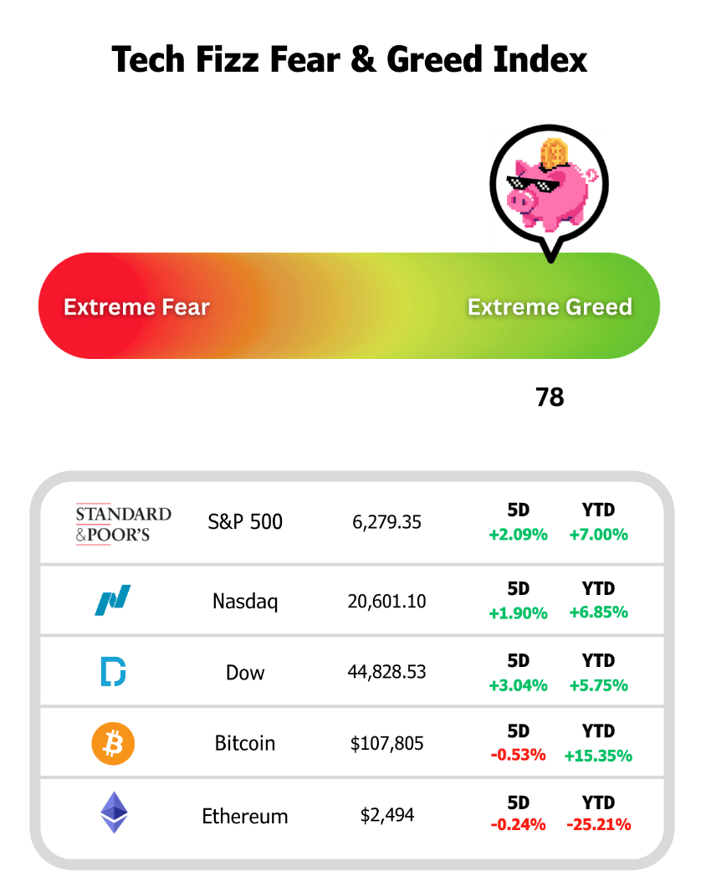Click the Tech Fizz Fear & Greed Index title

(350, 59)
